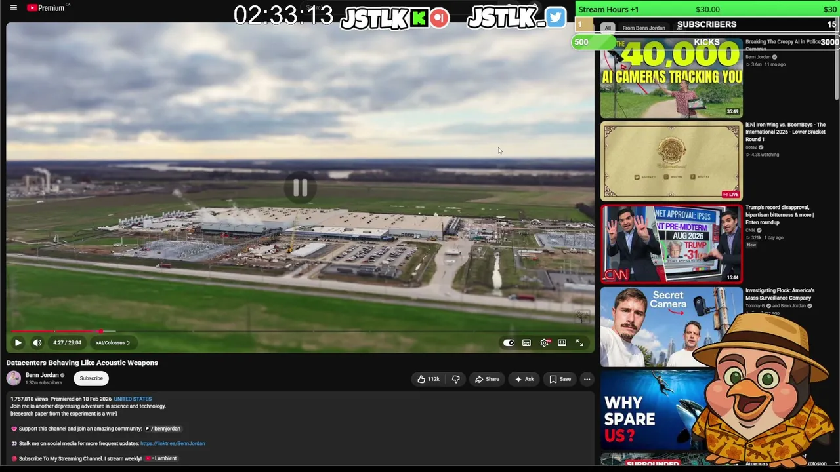Share this video
Viewport: 840px width, 472px height.
pos(487,379)
